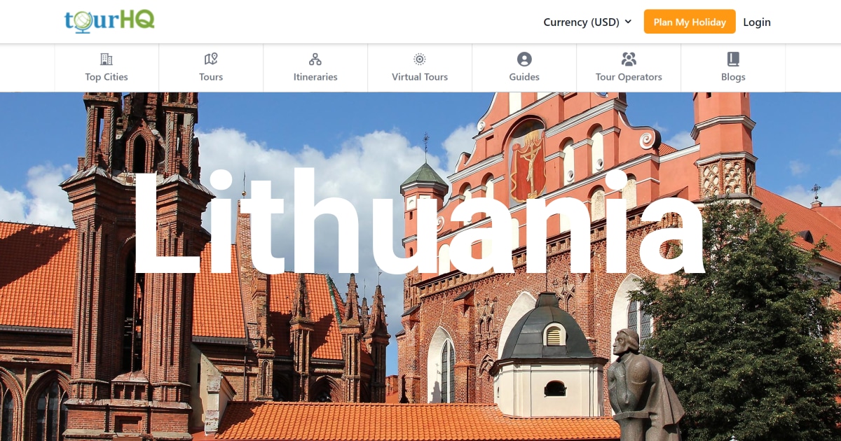Viewport: 841px width, 441px height.
Task: Open the Login link
Action: point(757,22)
